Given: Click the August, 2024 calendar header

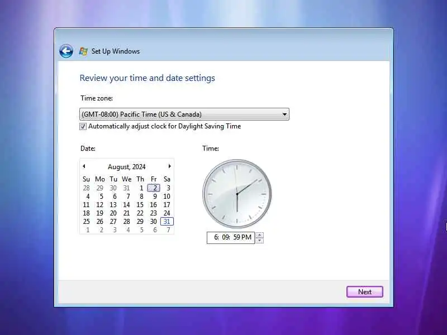Looking at the screenshot, I should [x=127, y=166].
